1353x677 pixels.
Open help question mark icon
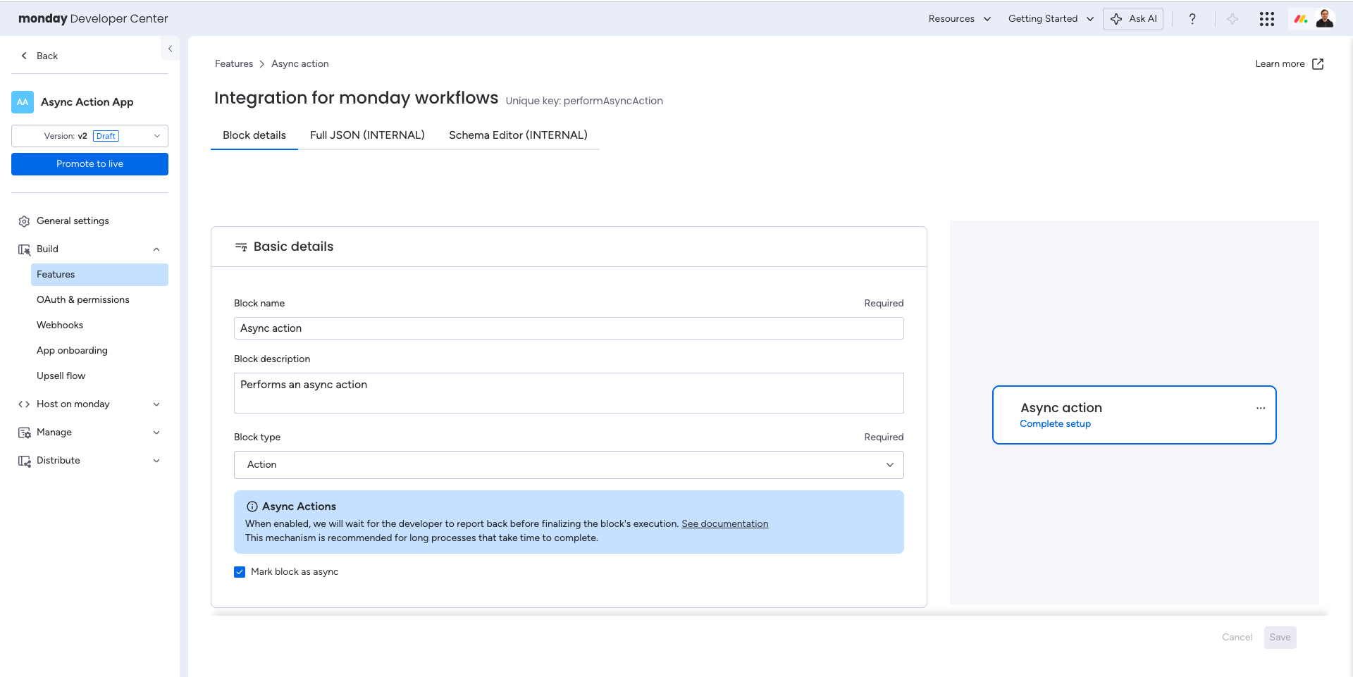[1192, 19]
